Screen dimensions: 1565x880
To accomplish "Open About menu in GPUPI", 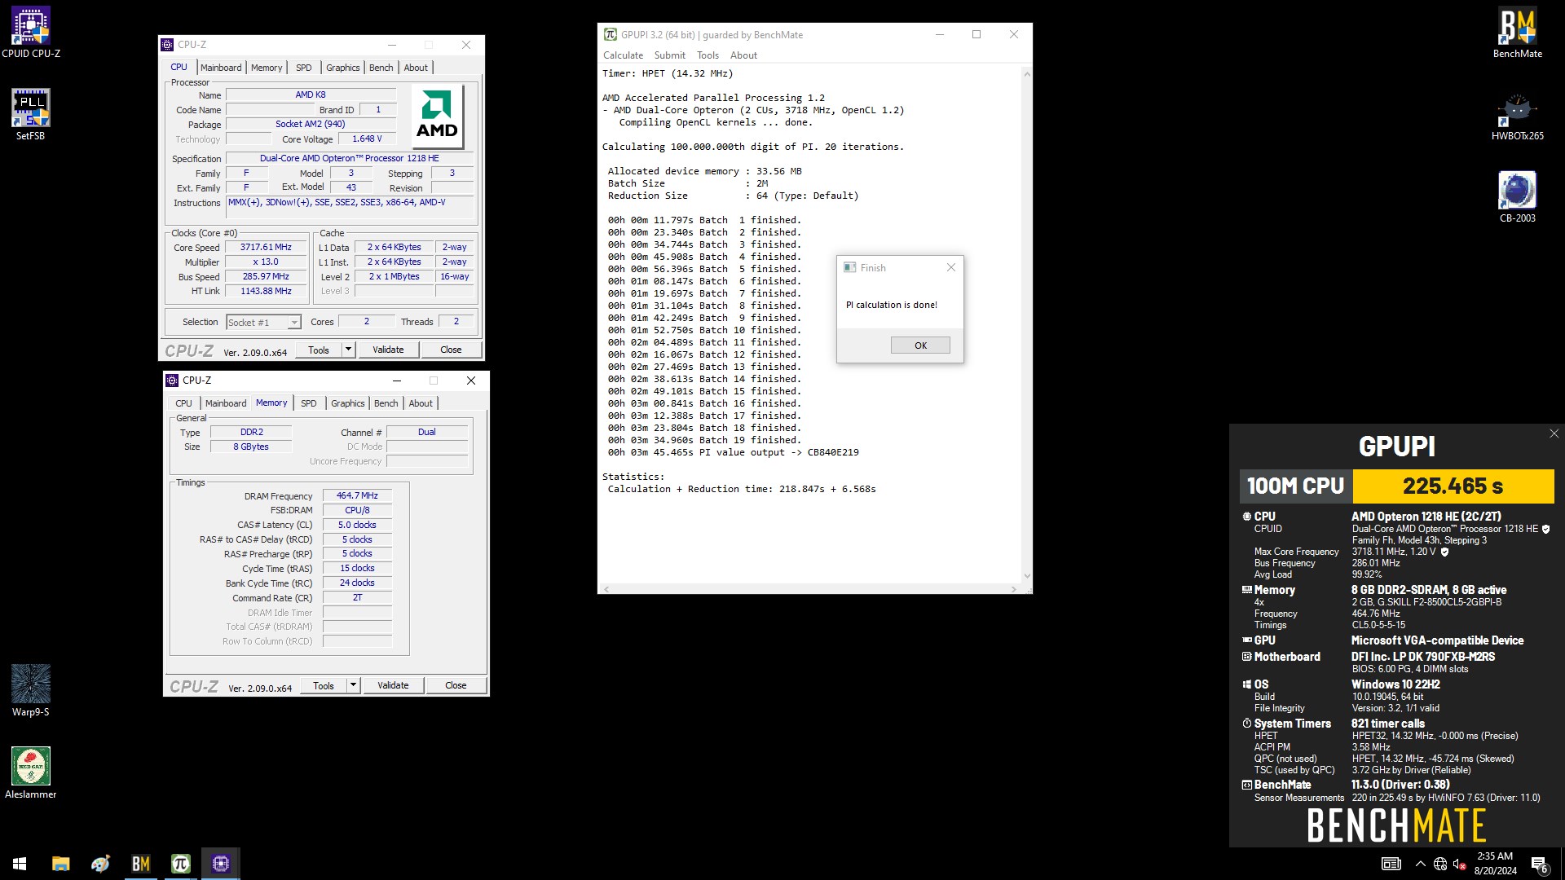I will [743, 55].
